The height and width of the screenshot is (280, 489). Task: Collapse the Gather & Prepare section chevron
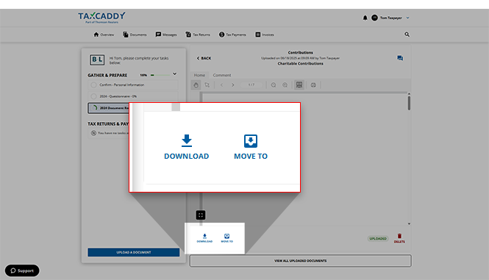pyautogui.click(x=175, y=74)
